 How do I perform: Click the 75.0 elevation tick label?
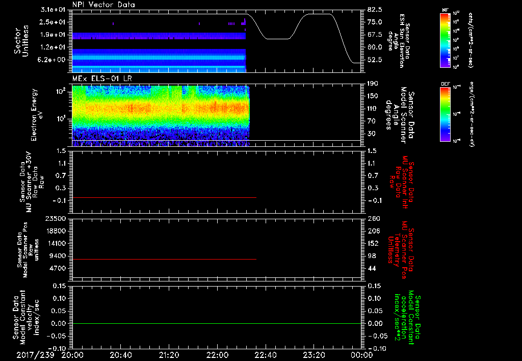point(375,22)
